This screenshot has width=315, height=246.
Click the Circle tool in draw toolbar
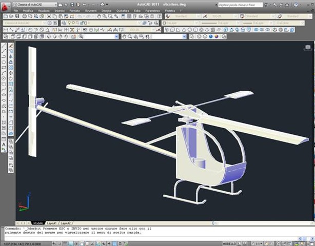pos(4,79)
